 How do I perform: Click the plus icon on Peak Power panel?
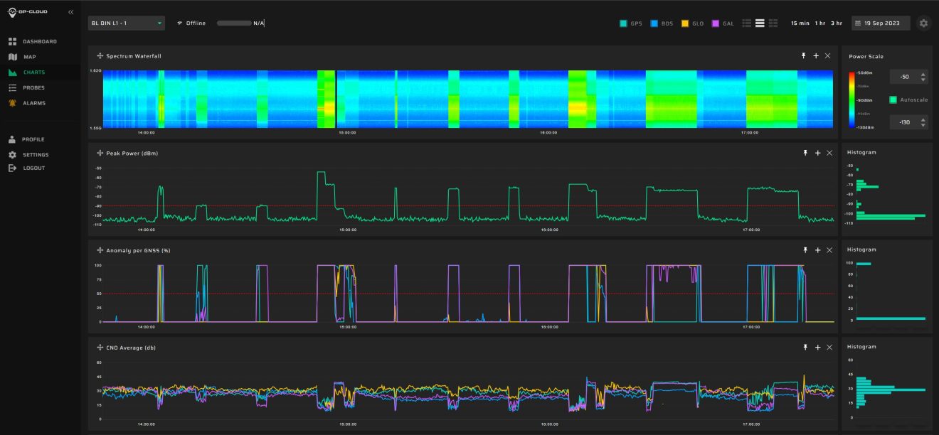pos(816,152)
